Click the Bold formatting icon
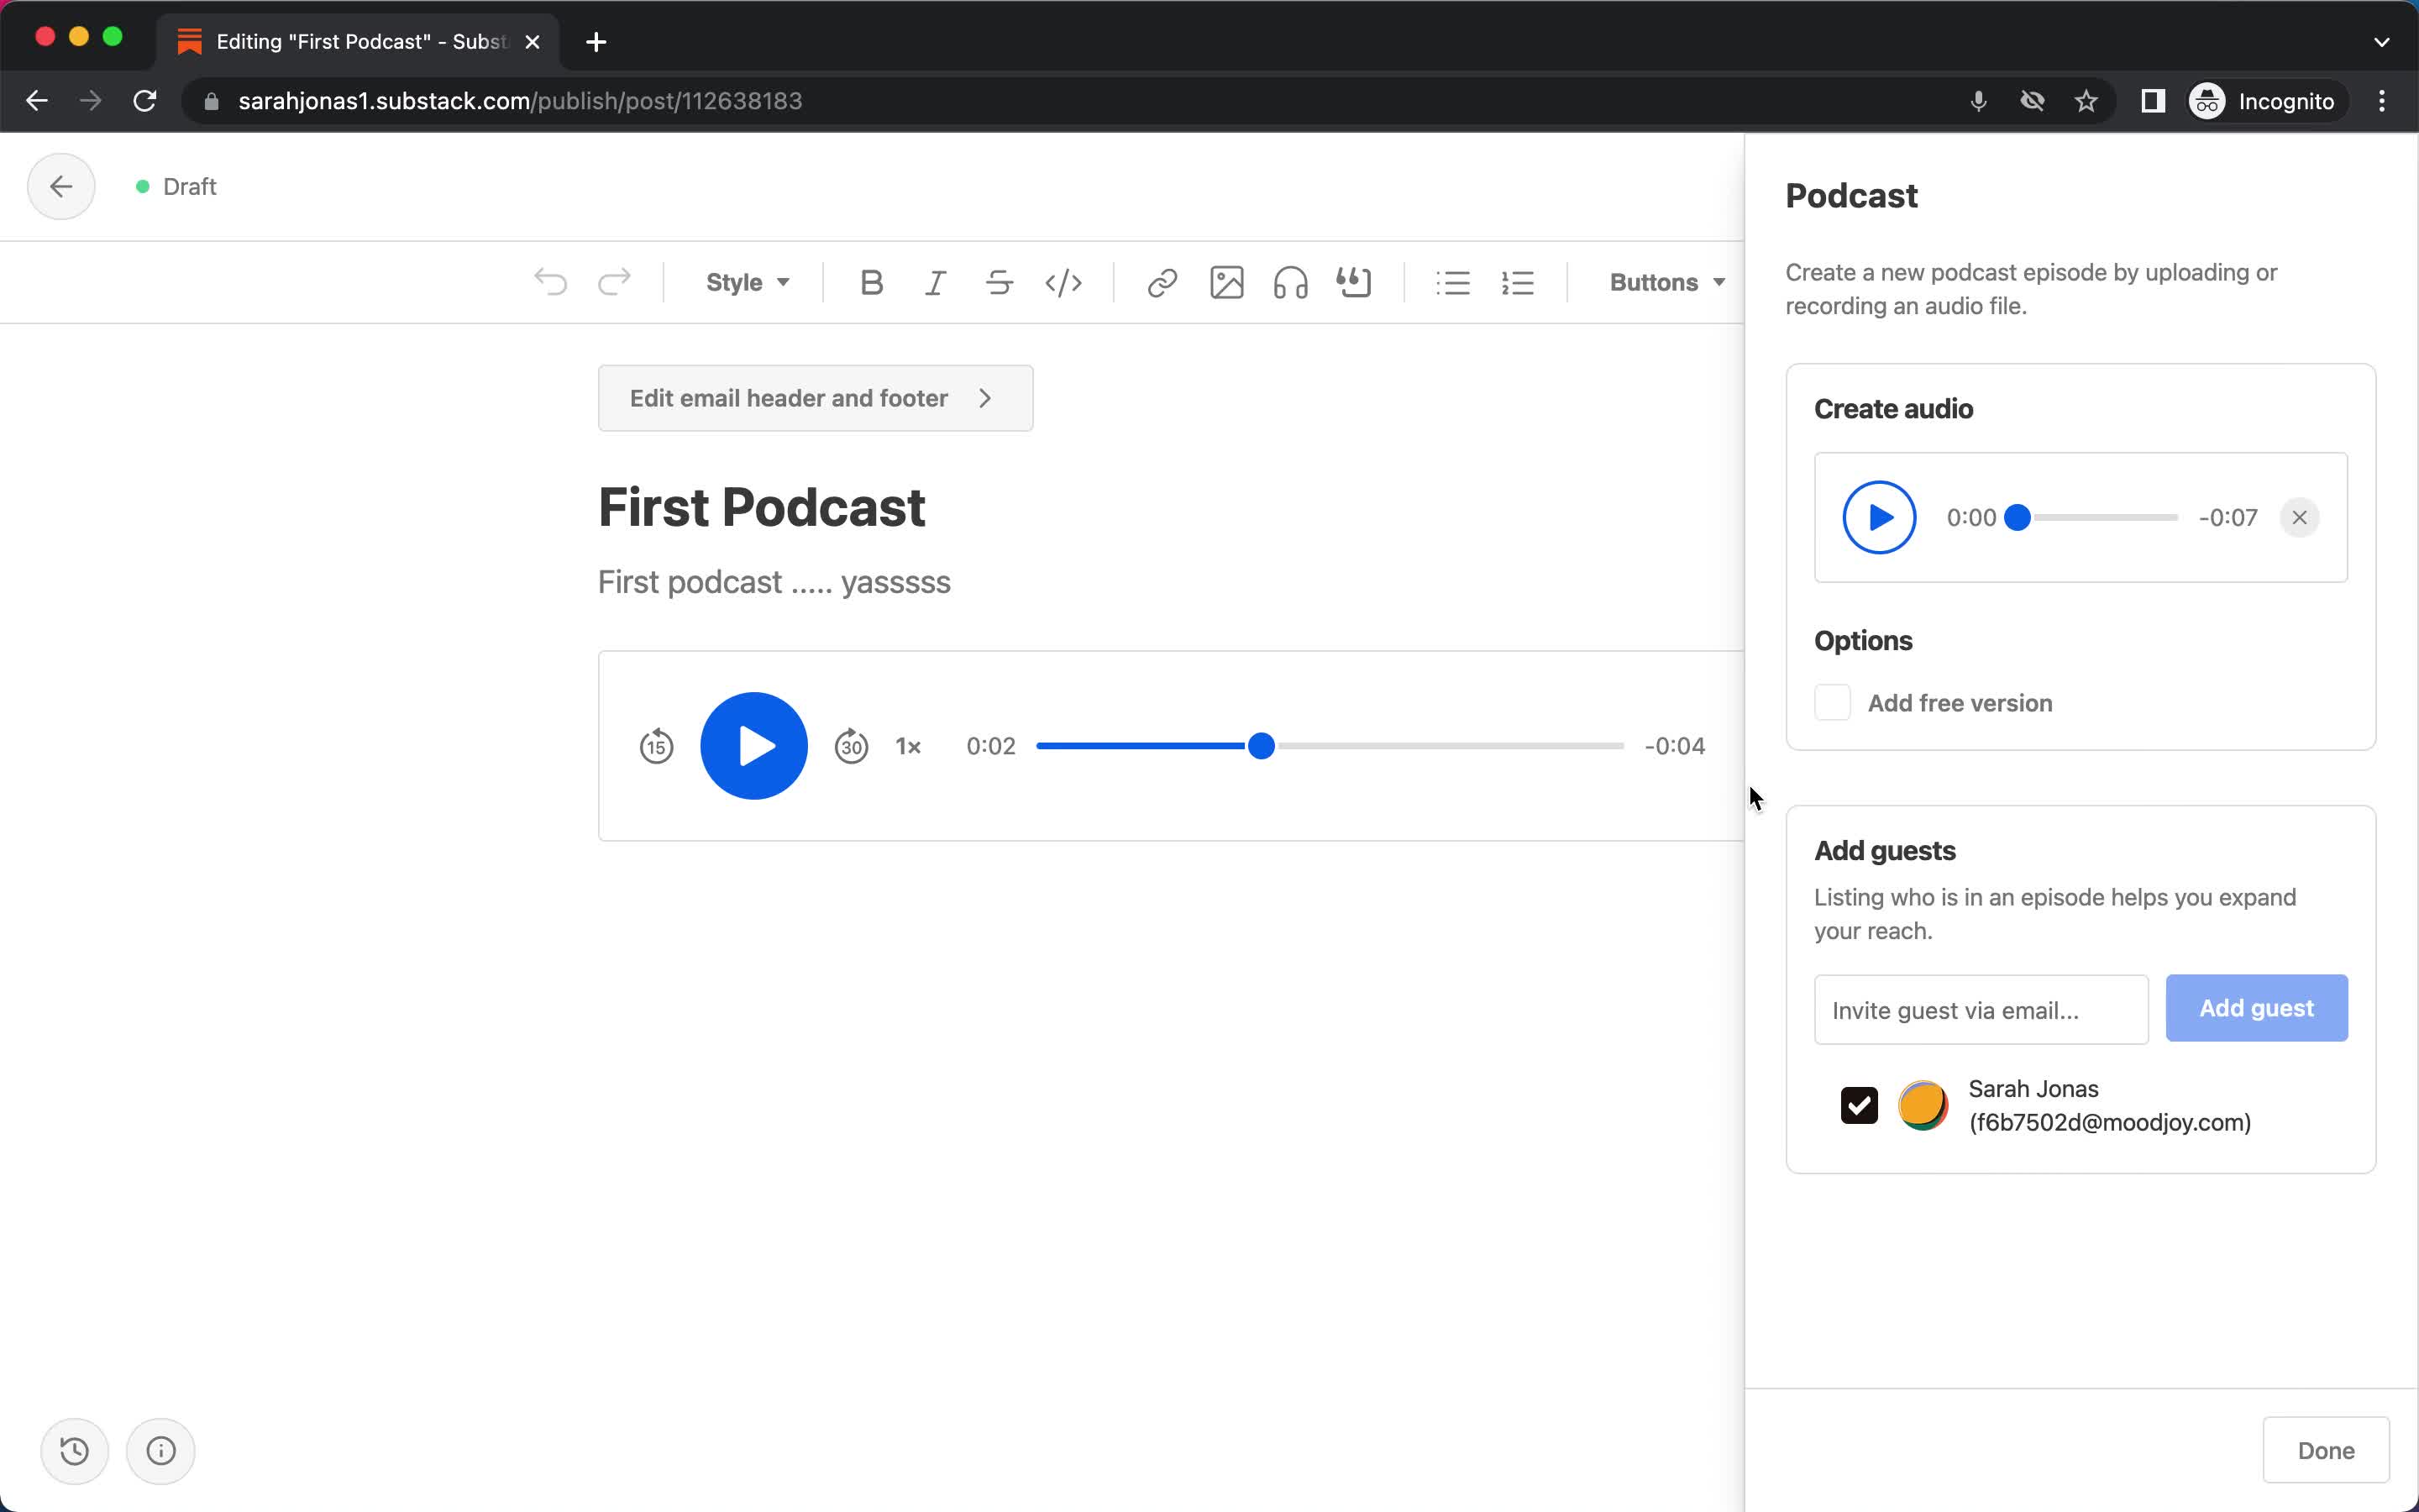Screen dimensions: 2419x1512 [x=869, y=282]
